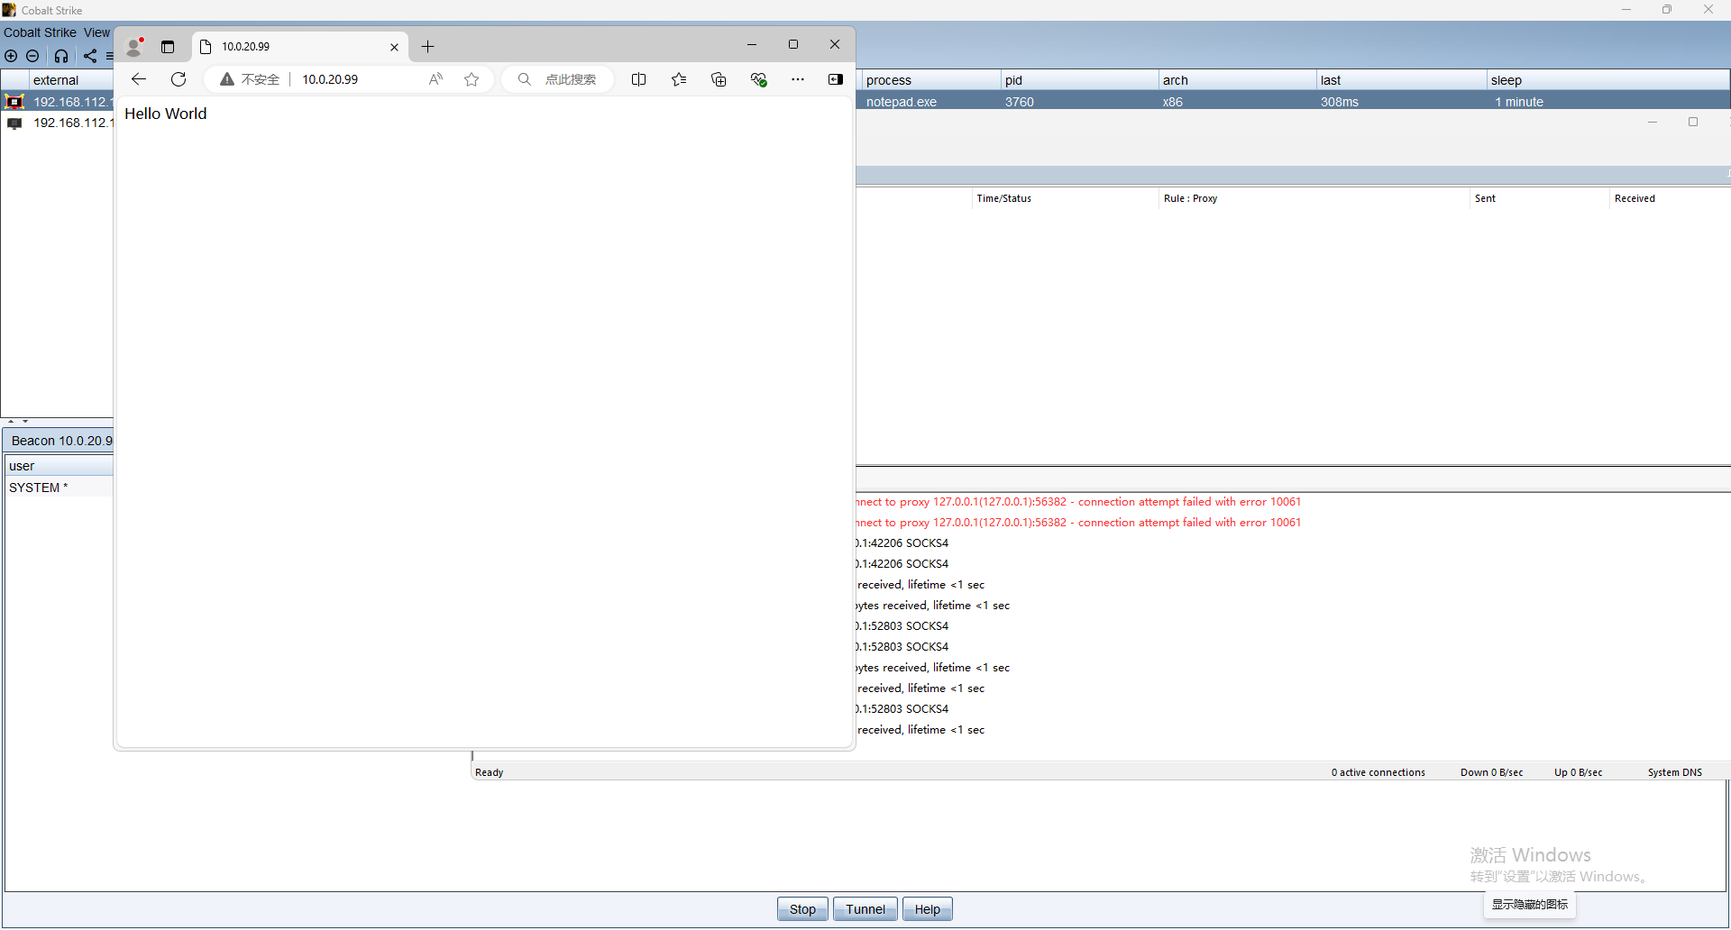
Task: Click the not secure warning icon
Action: 227,79
